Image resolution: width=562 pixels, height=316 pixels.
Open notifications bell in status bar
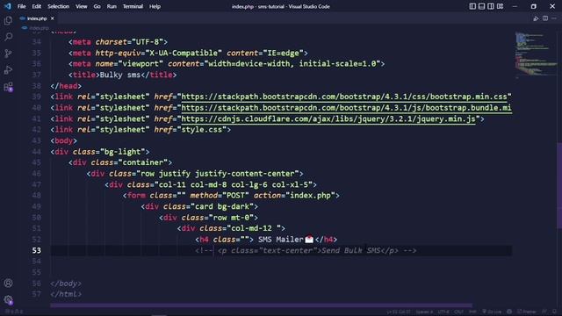coord(554,312)
